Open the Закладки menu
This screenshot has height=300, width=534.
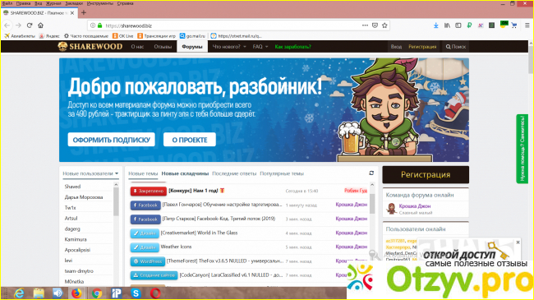pos(74,3)
